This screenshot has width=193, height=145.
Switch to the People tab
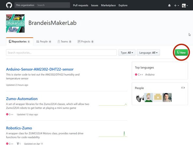point(44,41)
